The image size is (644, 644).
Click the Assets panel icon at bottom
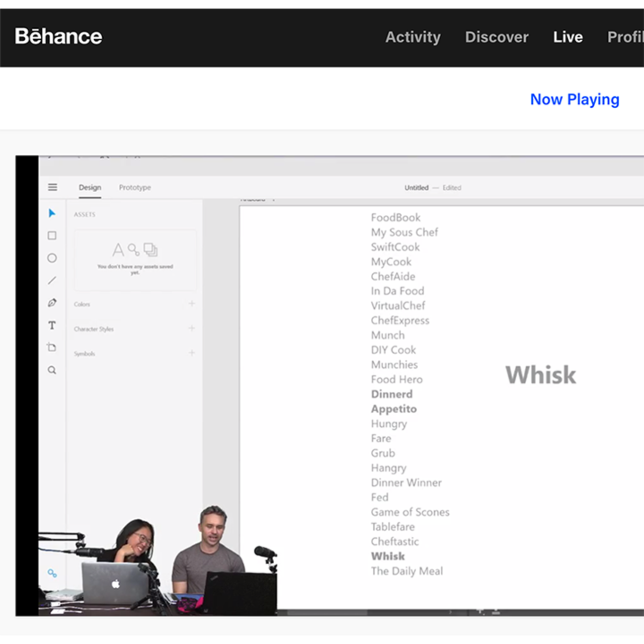(x=52, y=573)
